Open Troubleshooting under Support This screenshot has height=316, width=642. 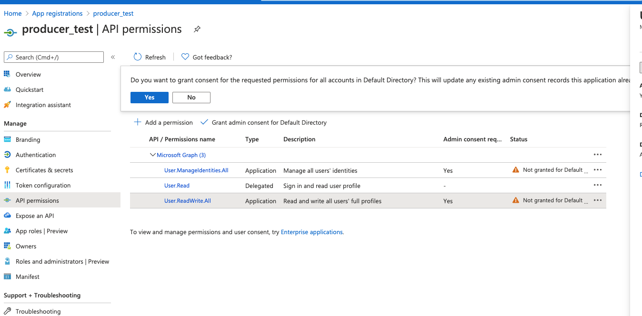click(x=38, y=311)
